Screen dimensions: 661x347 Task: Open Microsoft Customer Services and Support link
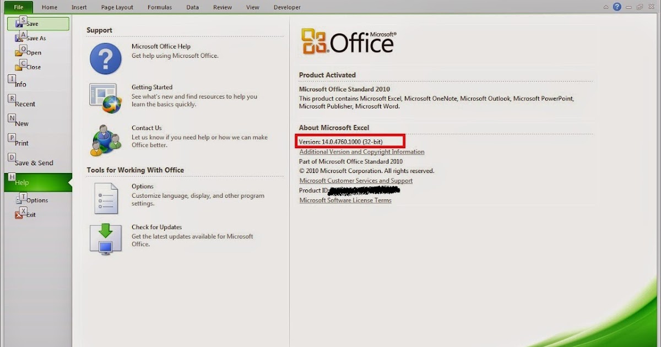356,181
